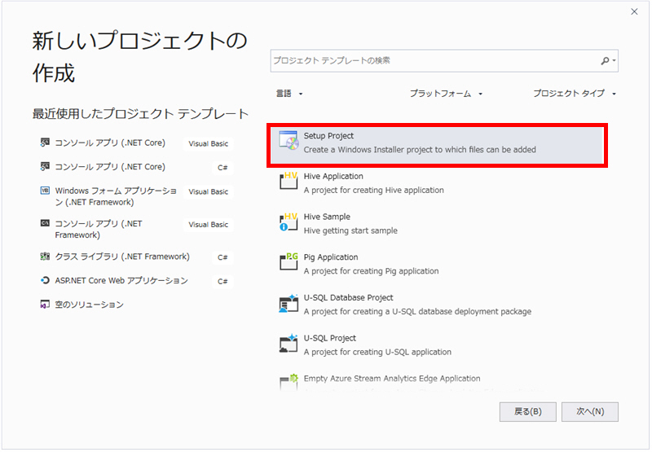The image size is (652, 452).
Task: Expand the search options arrow beside the magnifier
Action: pyautogui.click(x=614, y=60)
